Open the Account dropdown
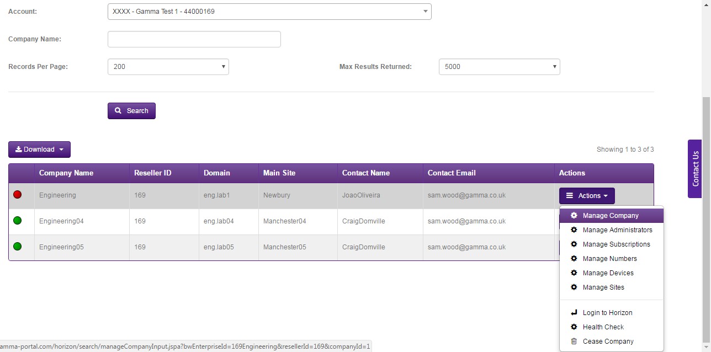The height and width of the screenshot is (352, 711). (269, 12)
